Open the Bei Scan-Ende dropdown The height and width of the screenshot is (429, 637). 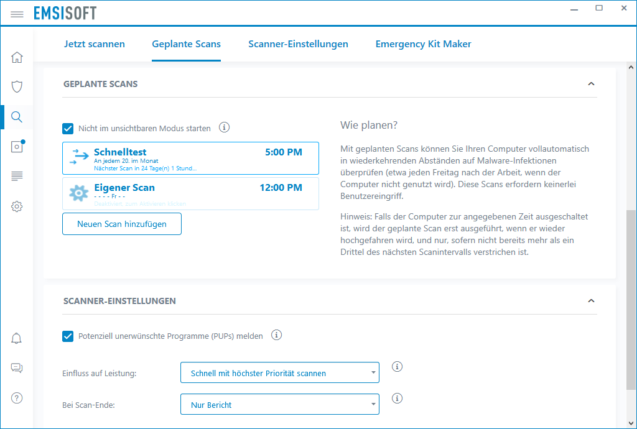[280, 404]
